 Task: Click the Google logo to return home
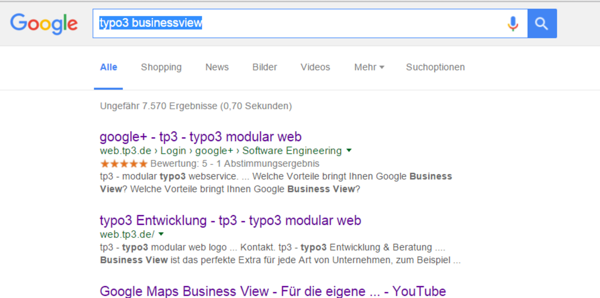click(44, 23)
